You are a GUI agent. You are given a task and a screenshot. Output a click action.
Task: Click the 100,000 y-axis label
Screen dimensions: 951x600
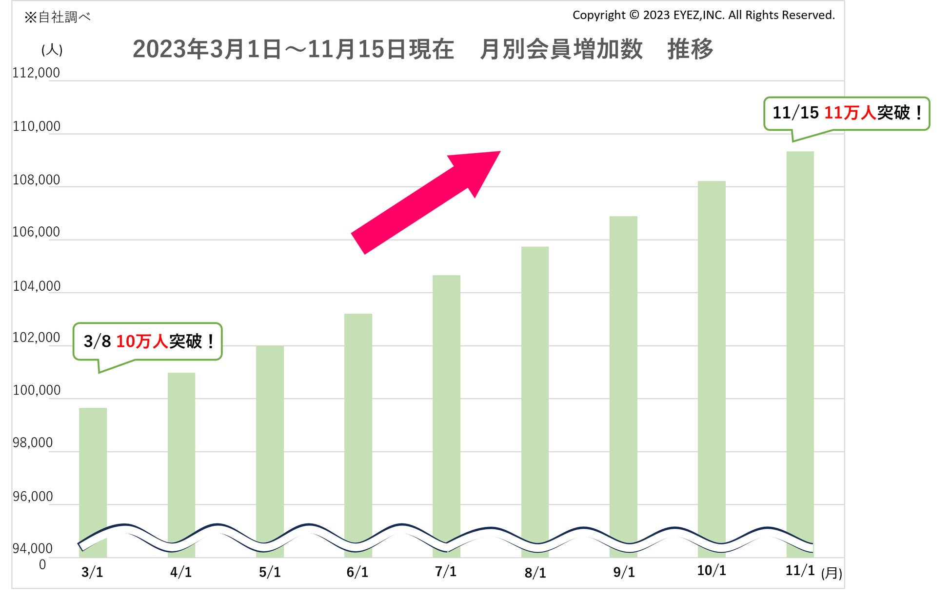[37, 390]
